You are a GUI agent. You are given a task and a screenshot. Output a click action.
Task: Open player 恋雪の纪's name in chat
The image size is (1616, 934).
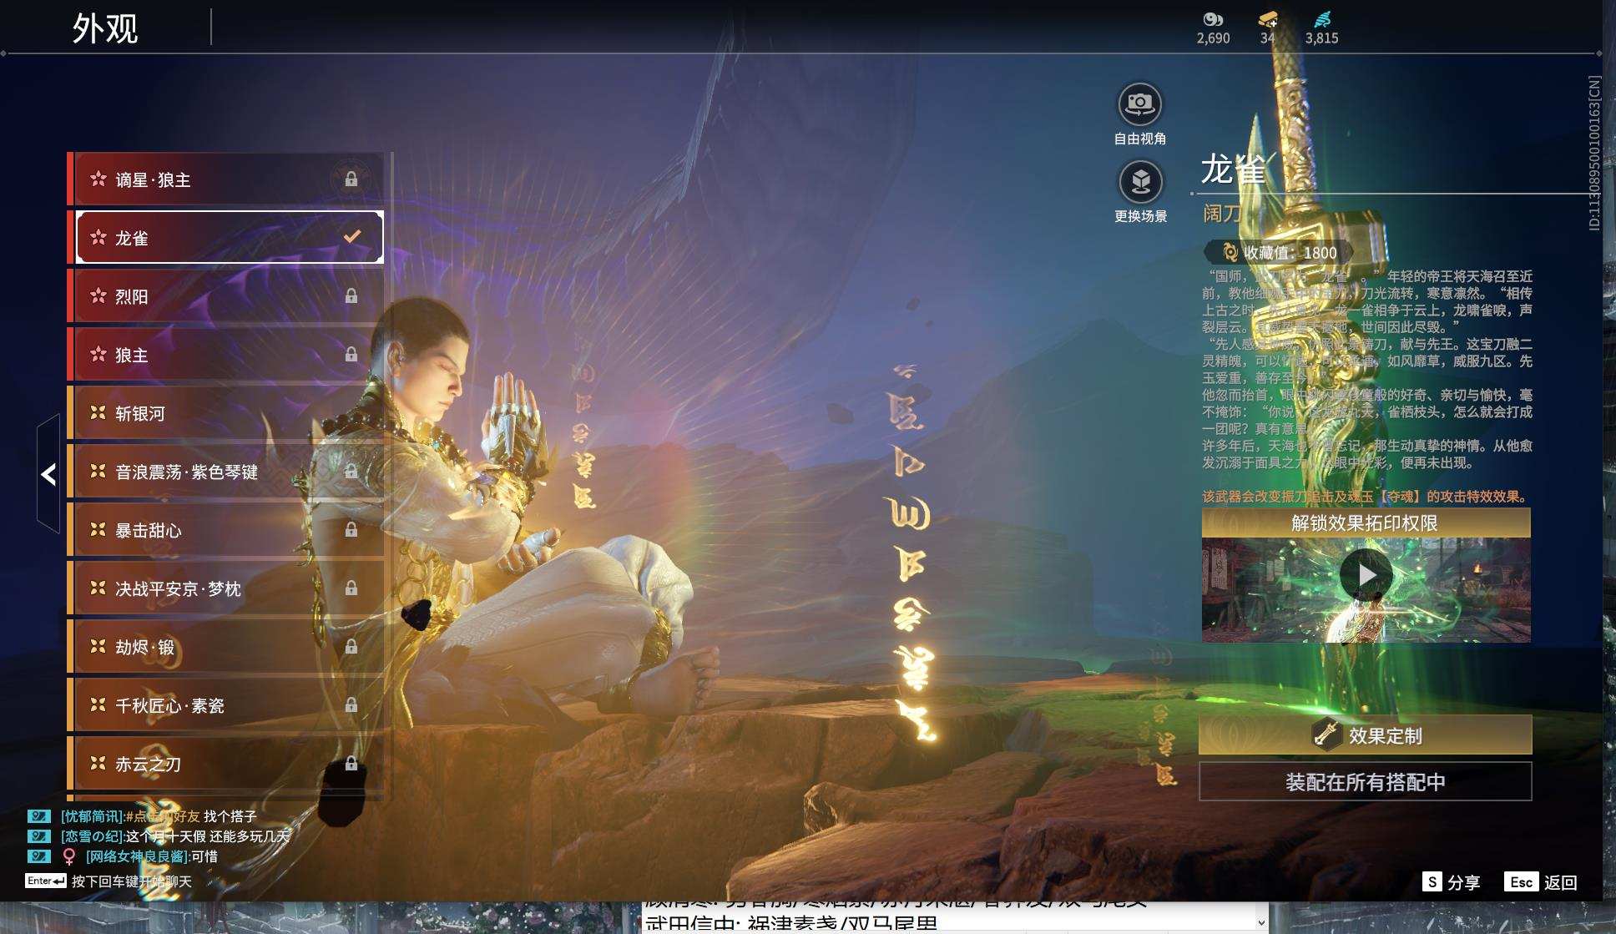click(92, 836)
